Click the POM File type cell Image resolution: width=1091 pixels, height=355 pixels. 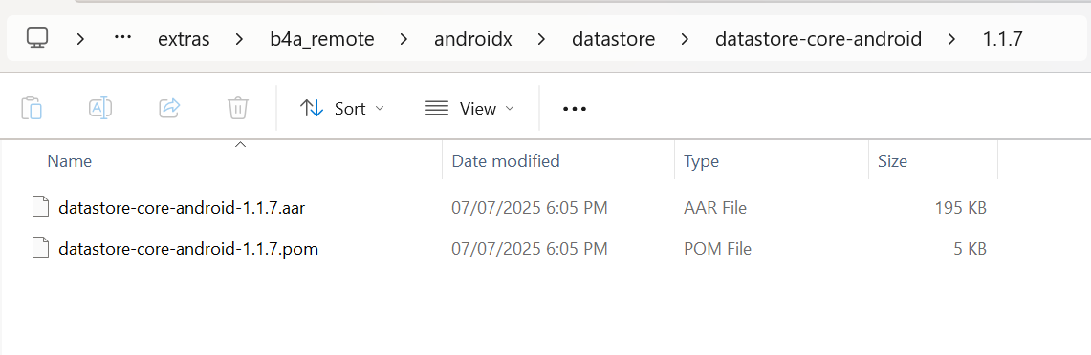(x=717, y=248)
